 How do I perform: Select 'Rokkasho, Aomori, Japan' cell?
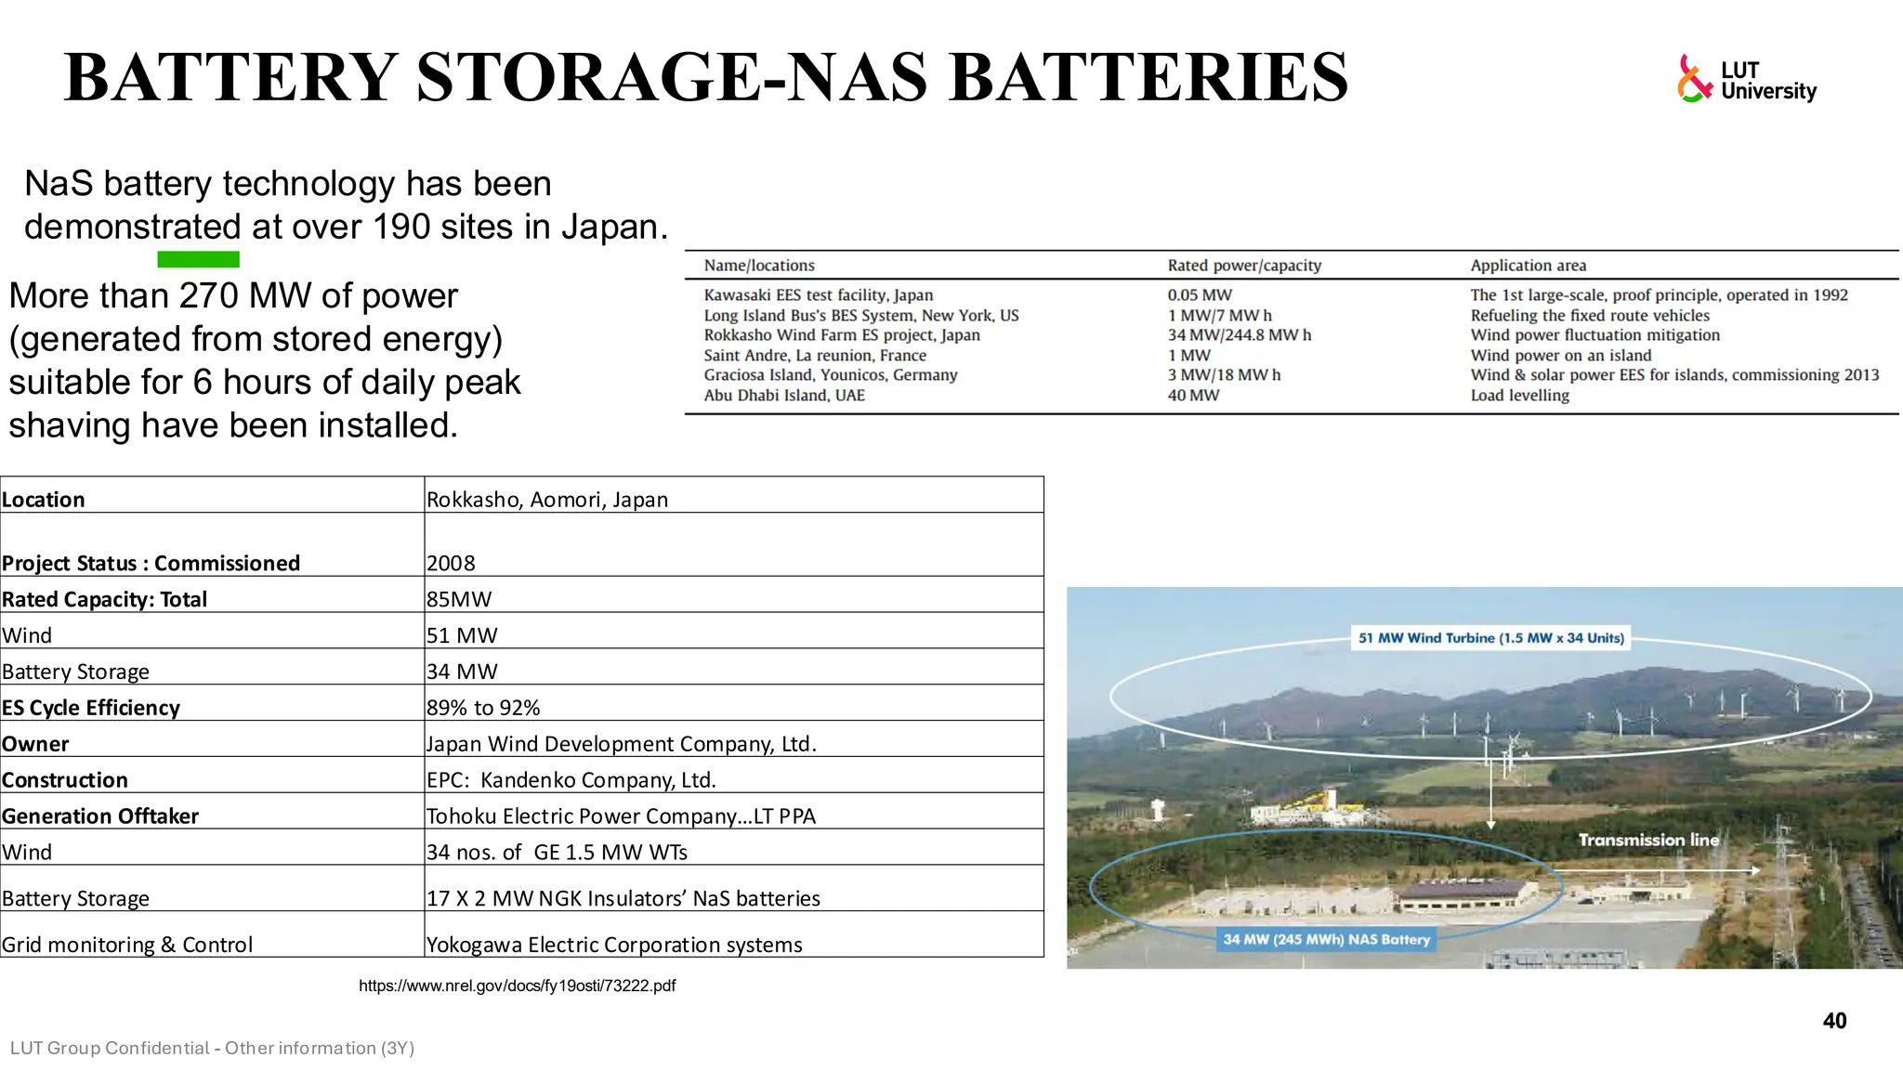[x=734, y=495]
